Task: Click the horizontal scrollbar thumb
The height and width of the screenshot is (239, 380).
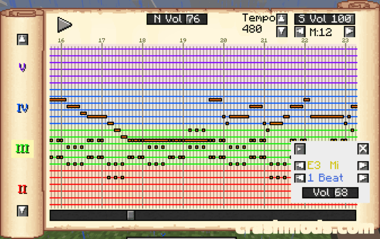Action: point(131,215)
